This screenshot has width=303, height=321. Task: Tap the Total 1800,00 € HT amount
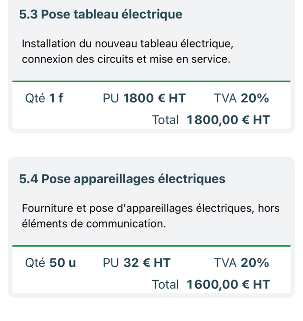tap(228, 120)
